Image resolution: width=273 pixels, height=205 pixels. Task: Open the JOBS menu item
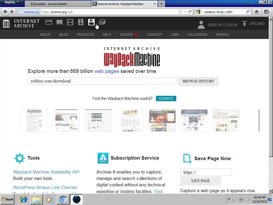point(175,34)
